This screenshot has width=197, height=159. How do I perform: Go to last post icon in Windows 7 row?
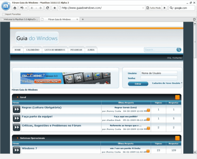[148, 151]
